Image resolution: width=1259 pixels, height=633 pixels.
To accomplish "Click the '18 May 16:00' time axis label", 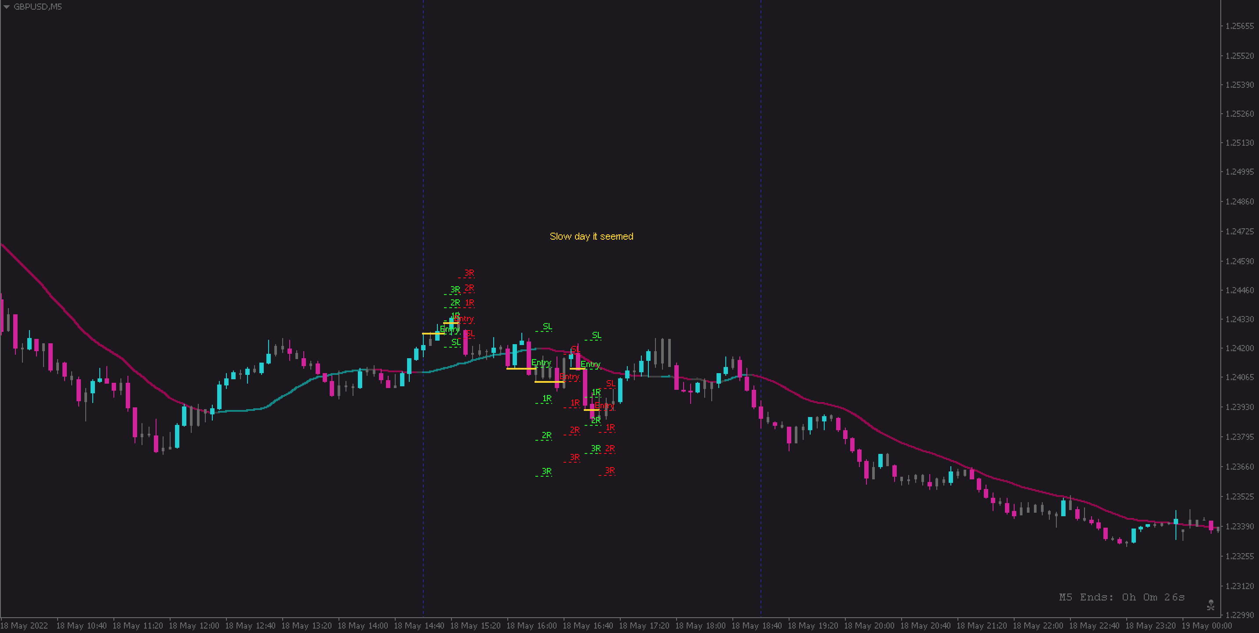I will (x=531, y=626).
